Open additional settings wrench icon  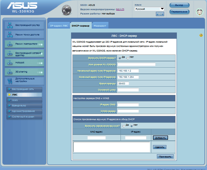tap(9, 81)
